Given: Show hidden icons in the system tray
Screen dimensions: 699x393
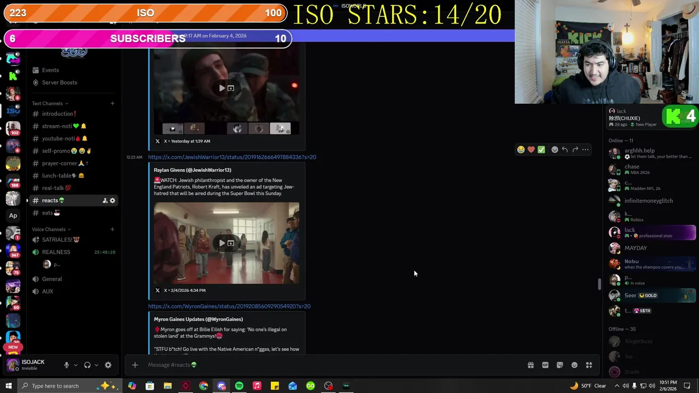Looking at the screenshot, I should (618, 386).
